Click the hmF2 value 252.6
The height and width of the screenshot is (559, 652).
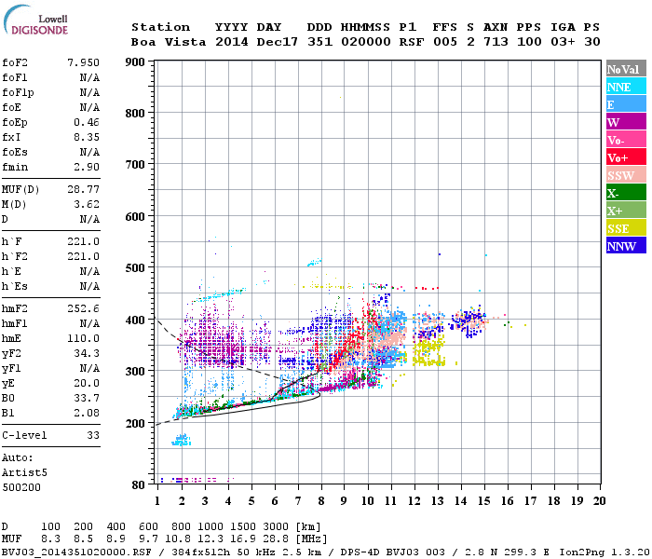pos(83,308)
